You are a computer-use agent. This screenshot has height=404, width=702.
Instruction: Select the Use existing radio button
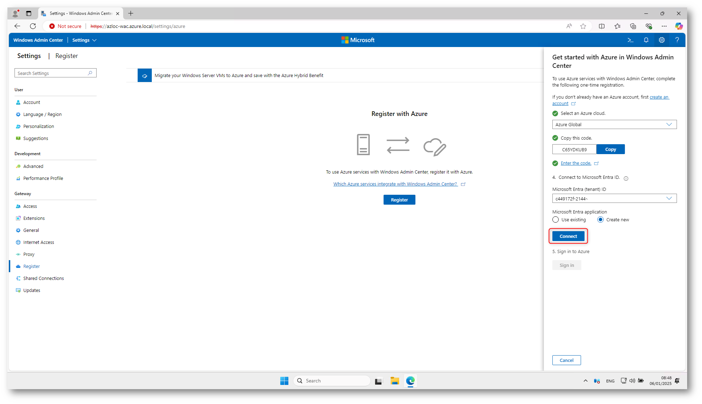click(556, 220)
